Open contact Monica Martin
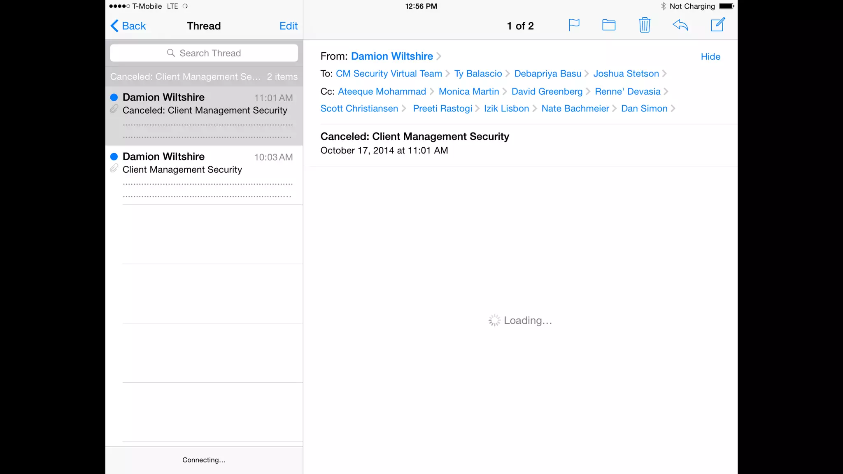 468,91
